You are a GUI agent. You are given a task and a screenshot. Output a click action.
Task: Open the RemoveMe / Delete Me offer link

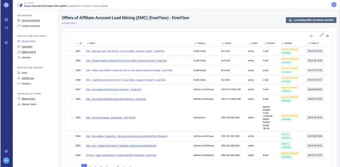point(127,136)
